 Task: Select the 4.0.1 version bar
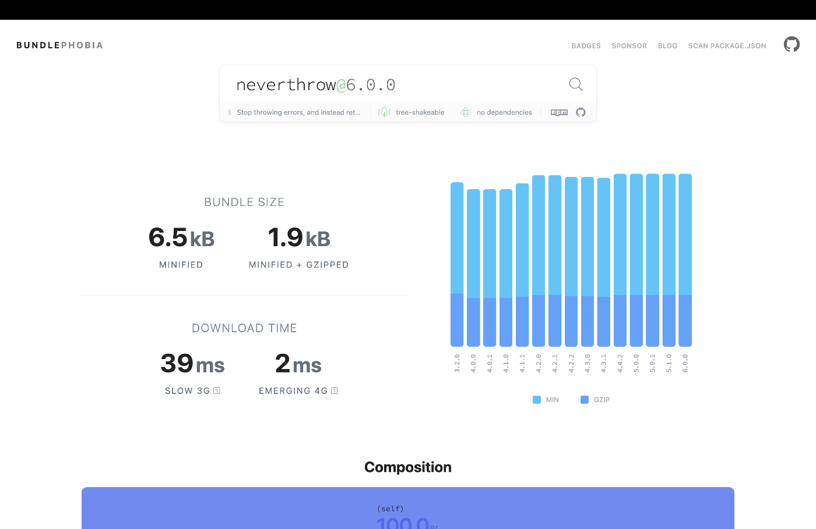(490, 268)
